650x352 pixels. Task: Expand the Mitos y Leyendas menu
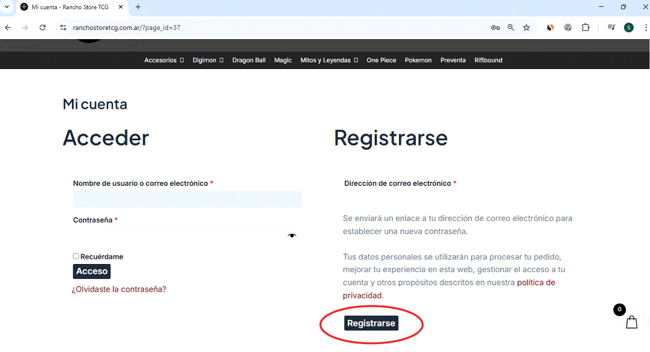[x=329, y=60]
